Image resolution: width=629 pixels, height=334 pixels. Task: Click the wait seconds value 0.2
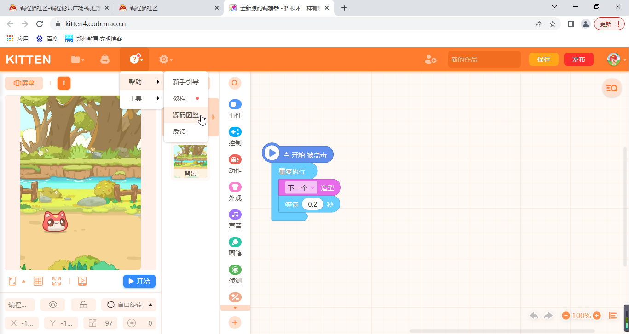click(x=312, y=204)
